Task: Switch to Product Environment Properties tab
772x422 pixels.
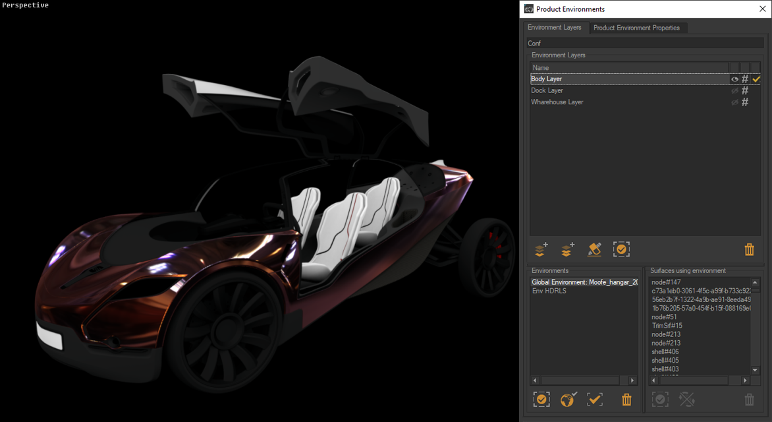Action: 636,28
